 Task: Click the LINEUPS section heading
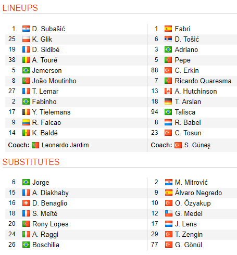20,8
